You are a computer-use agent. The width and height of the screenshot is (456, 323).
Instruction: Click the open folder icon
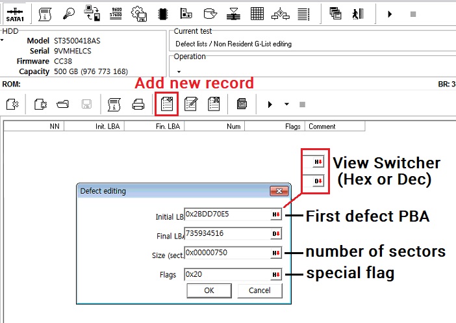point(63,104)
